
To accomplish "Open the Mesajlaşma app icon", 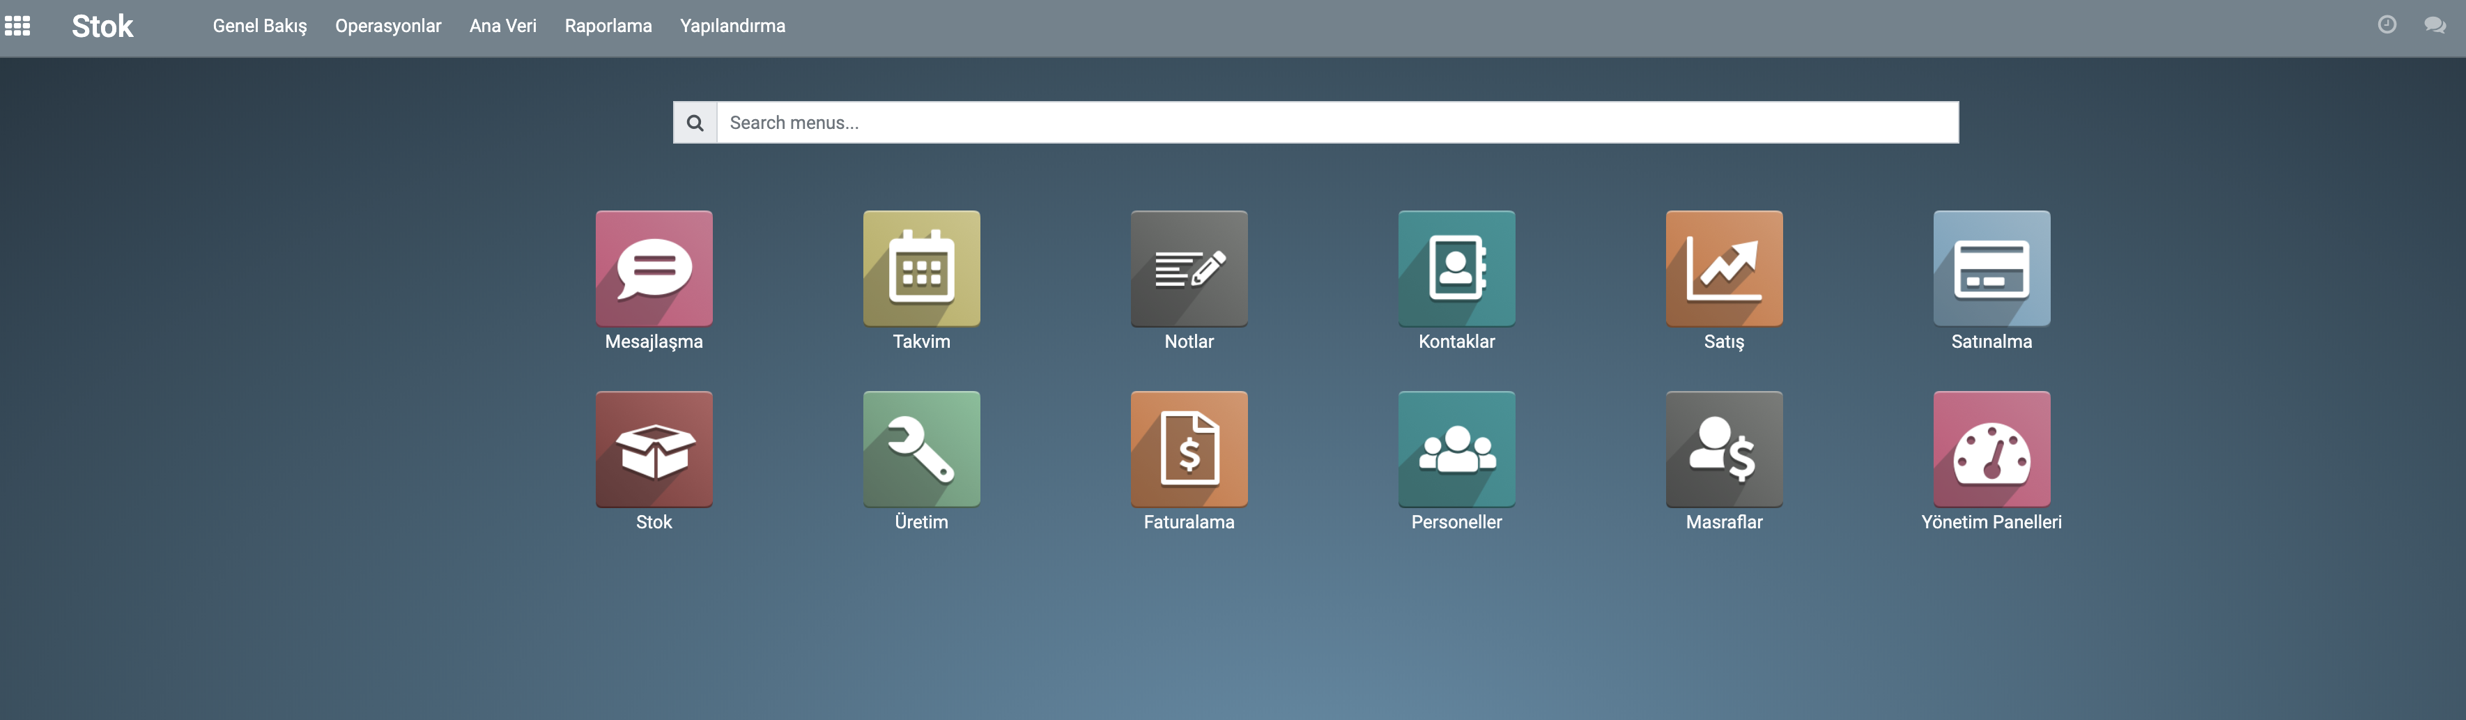I will coord(654,269).
